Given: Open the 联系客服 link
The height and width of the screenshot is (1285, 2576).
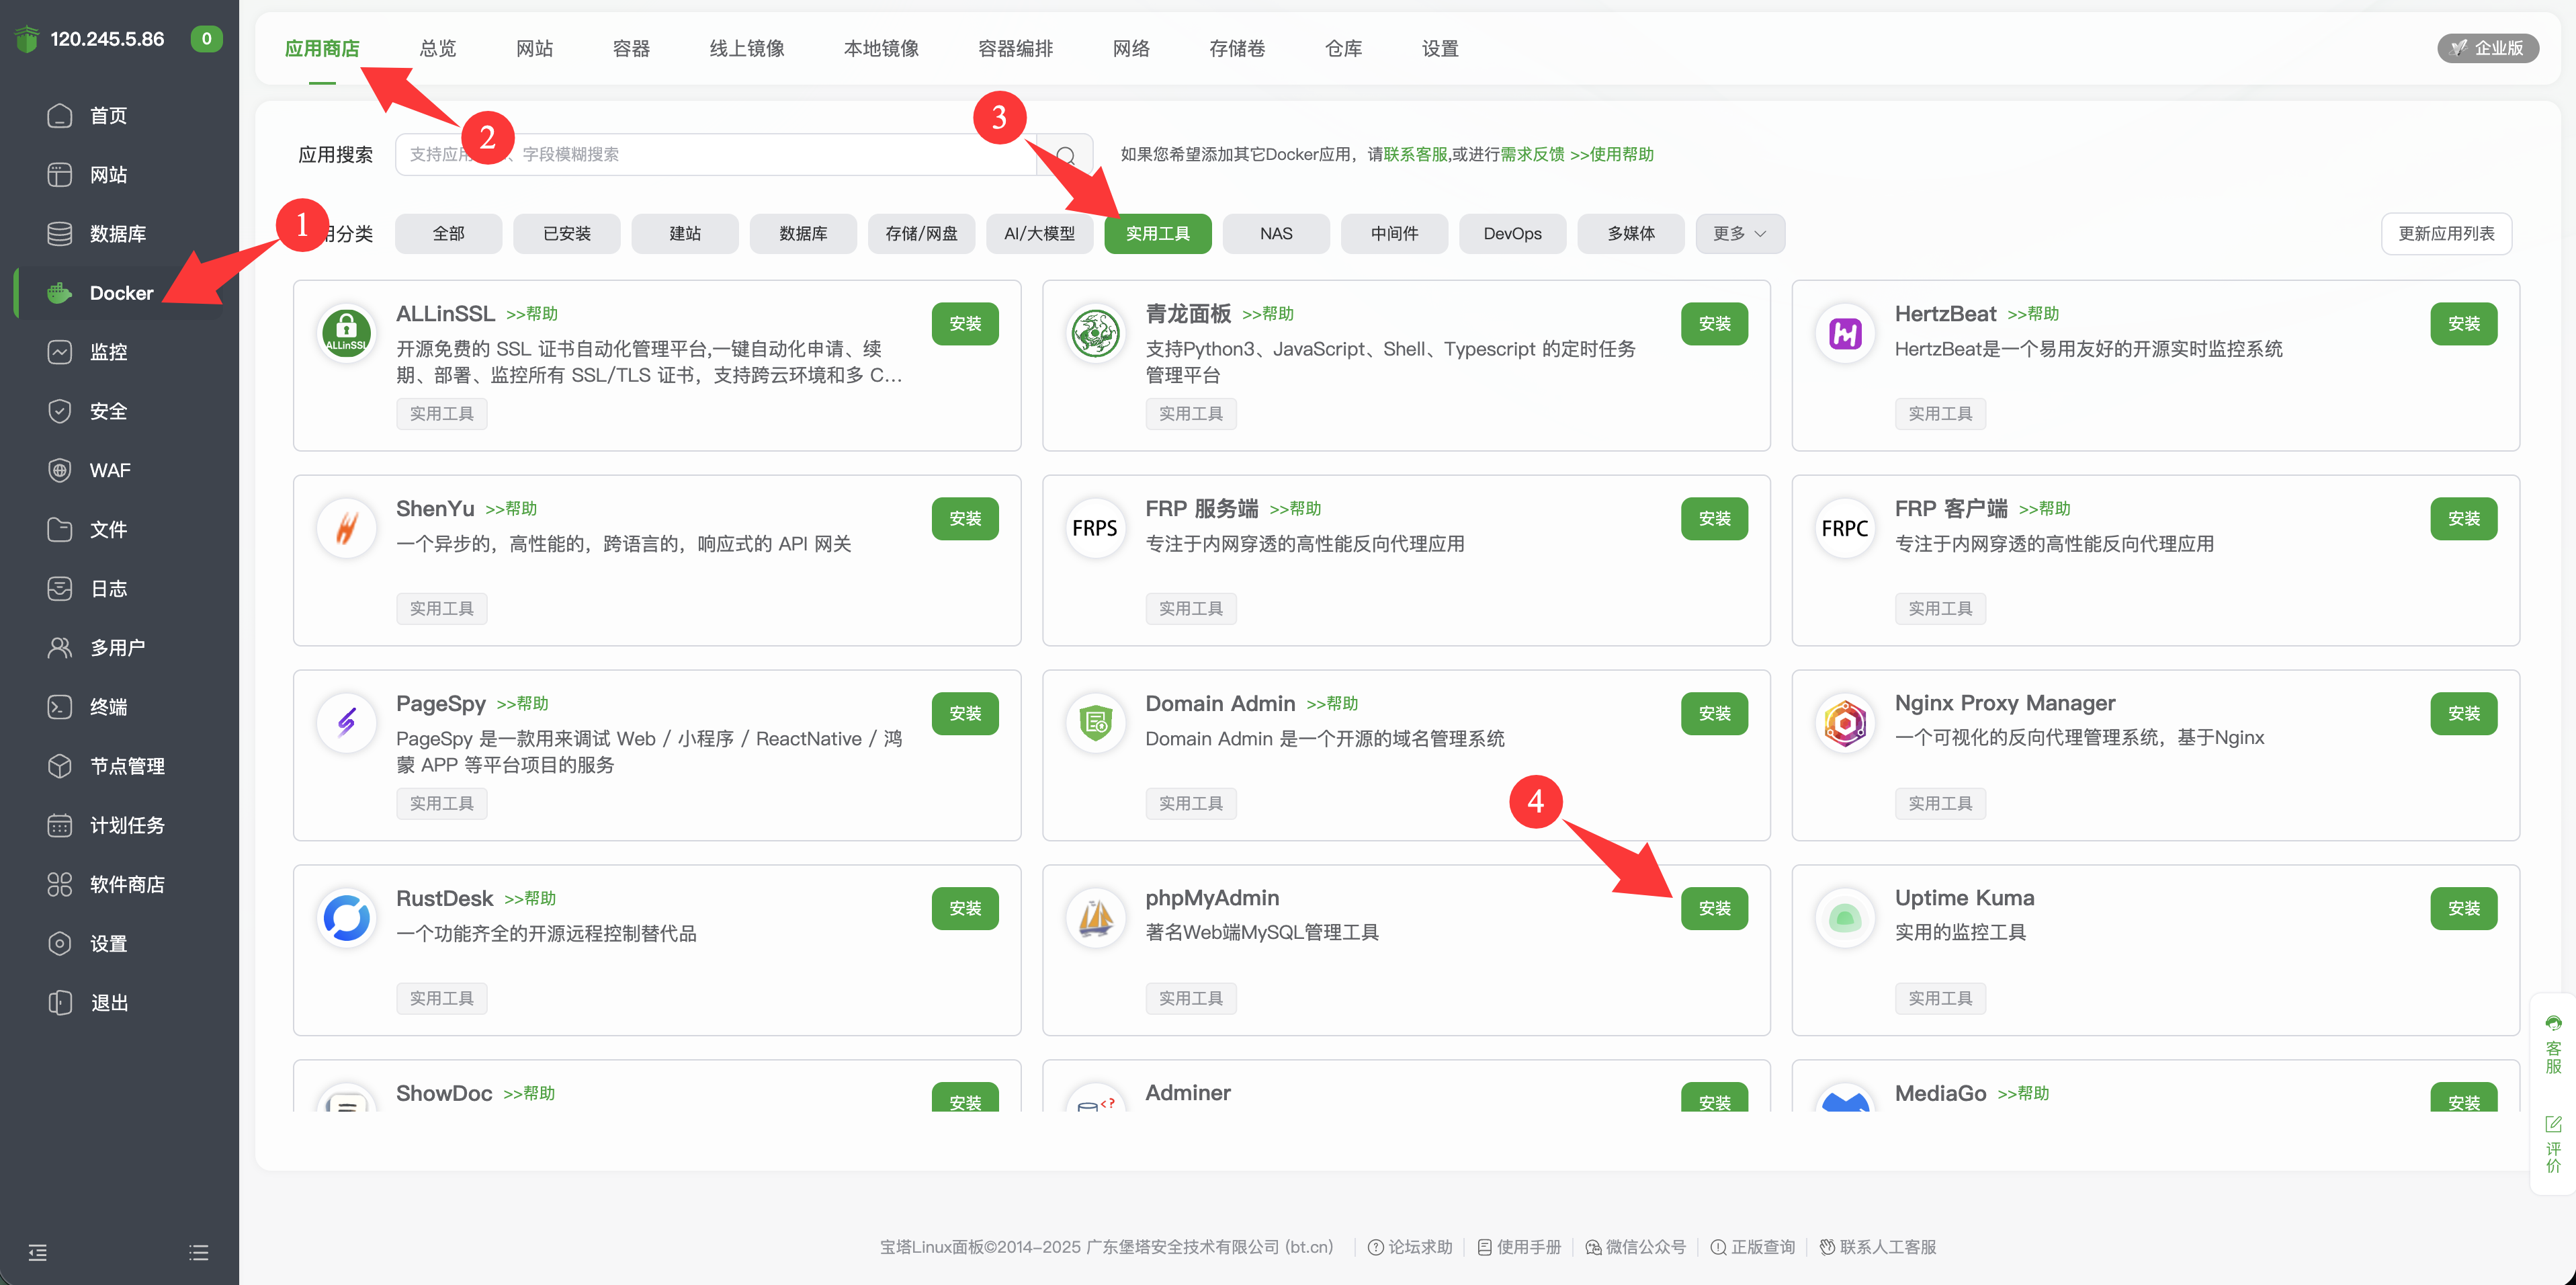Looking at the screenshot, I should (1415, 154).
